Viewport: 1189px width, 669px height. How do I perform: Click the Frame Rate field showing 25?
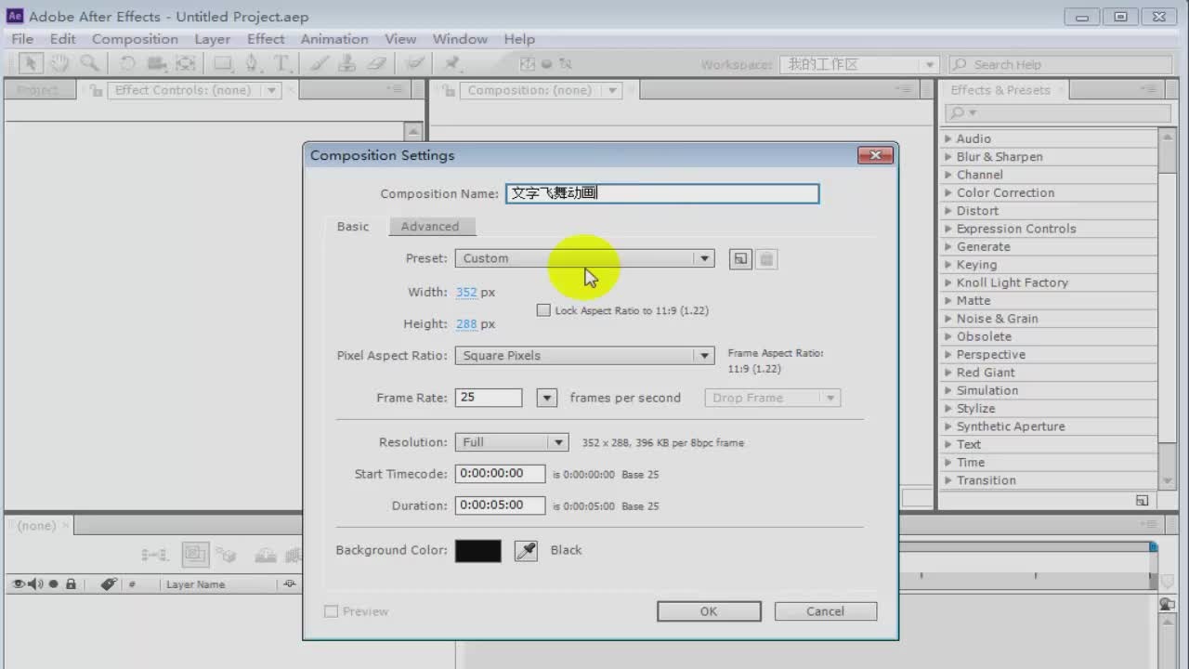[489, 398]
